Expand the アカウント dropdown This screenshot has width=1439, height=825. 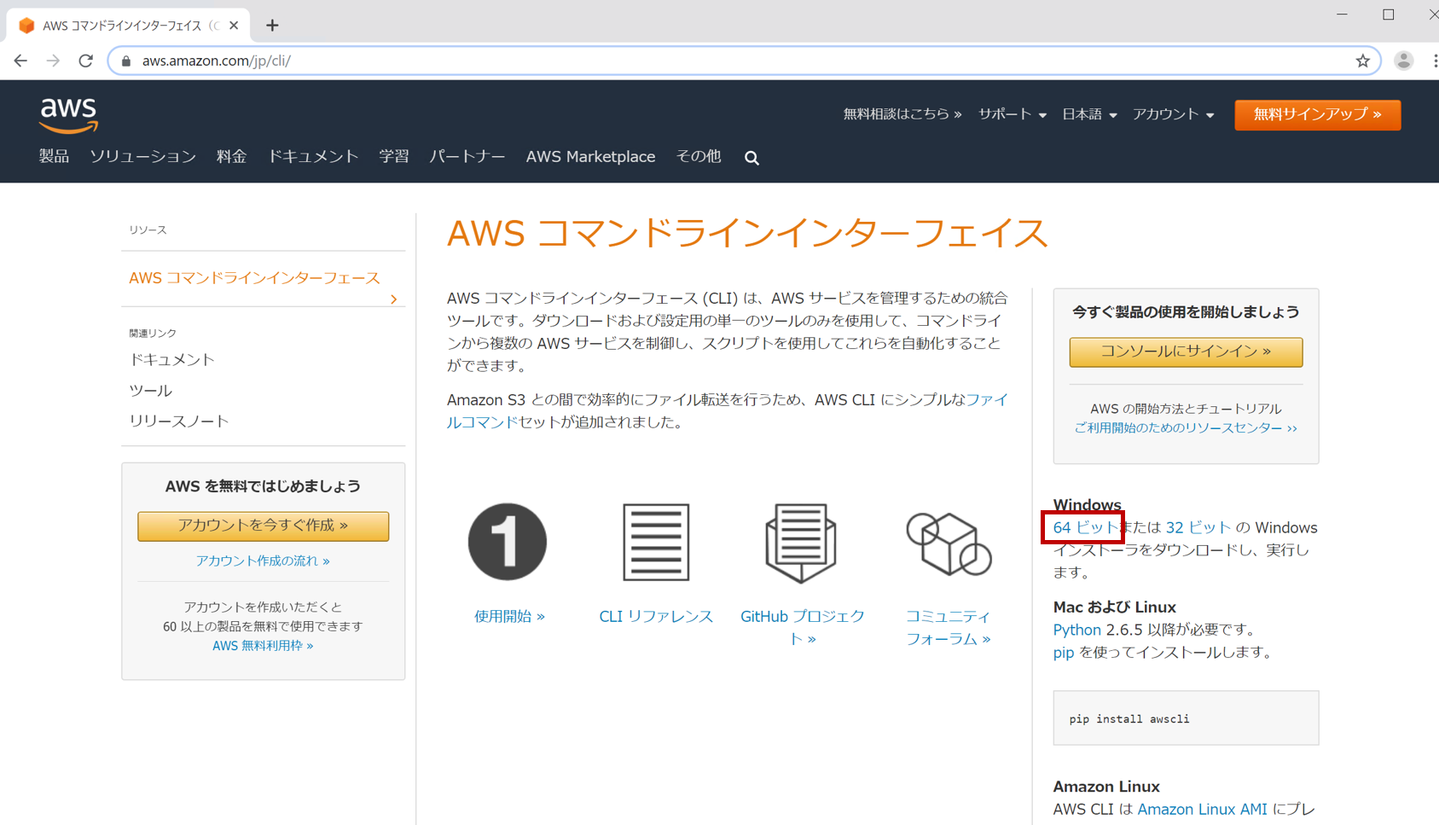pos(1173,114)
